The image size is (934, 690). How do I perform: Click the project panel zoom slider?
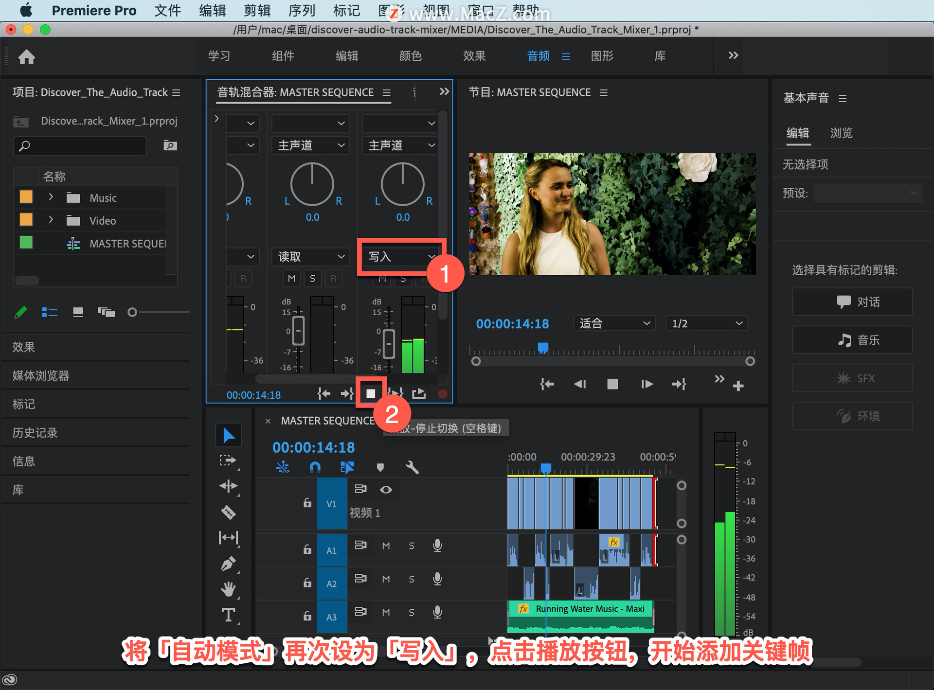point(132,312)
